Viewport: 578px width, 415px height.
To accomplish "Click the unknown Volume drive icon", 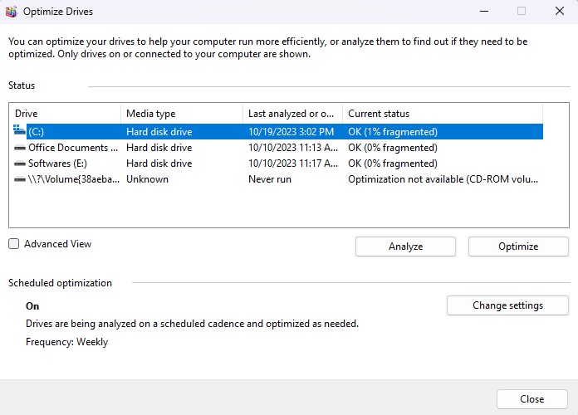I will (x=20, y=179).
